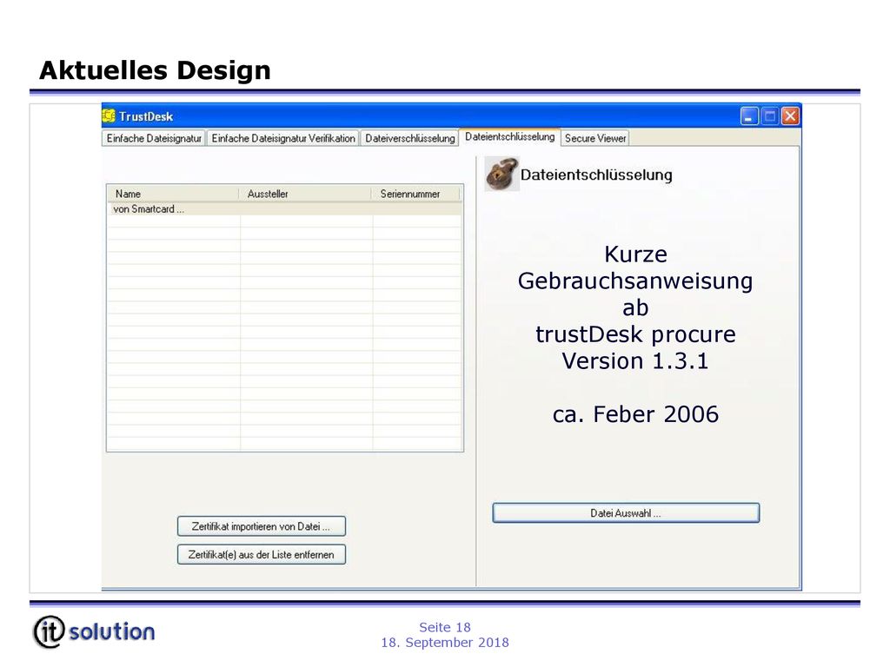Screen dimensions: 890x667
Task: Open the Secure Viewer tab
Action: [x=595, y=138]
